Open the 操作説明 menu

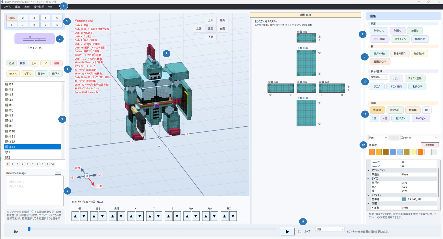[39, 7]
